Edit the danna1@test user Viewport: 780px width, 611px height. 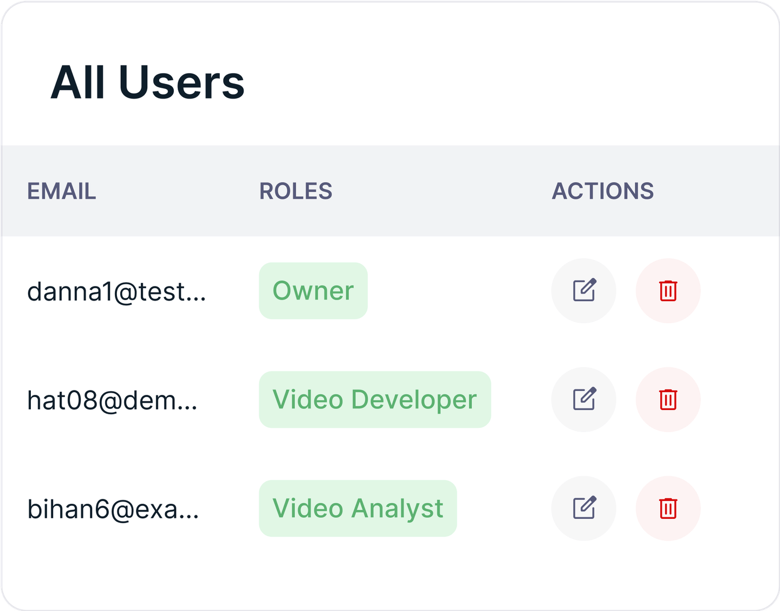(x=583, y=291)
